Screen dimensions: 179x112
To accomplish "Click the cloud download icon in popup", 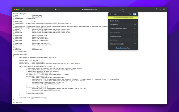I will (115, 14).
